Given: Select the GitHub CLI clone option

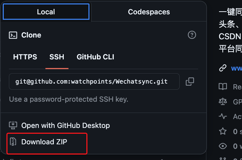Looking at the screenshot, I should coord(95,57).
